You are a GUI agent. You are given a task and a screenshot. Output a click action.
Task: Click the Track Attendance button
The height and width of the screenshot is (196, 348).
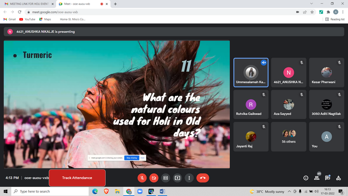pos(77,178)
